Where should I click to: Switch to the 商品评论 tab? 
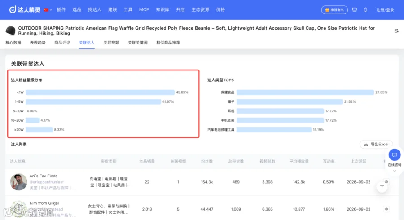click(x=62, y=43)
